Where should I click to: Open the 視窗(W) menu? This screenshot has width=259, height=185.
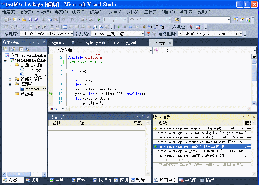186,12
